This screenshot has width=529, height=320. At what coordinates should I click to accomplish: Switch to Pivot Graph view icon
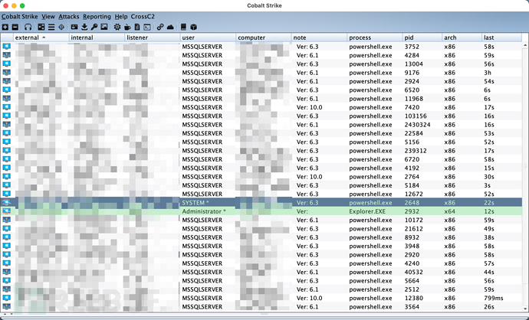(41, 27)
